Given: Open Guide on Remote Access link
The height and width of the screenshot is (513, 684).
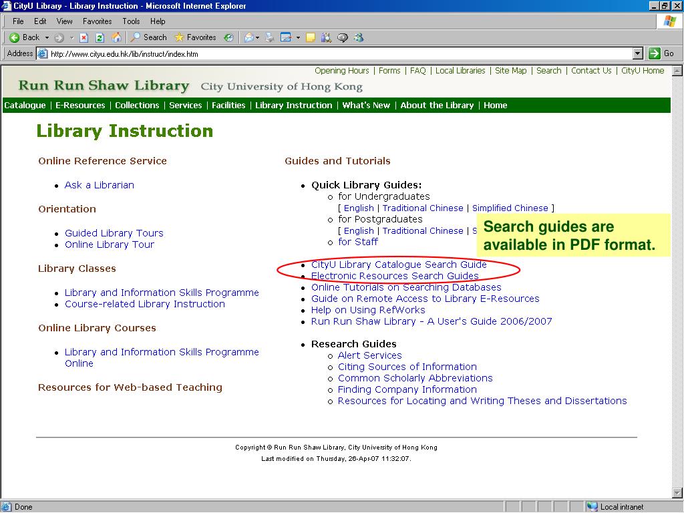Looking at the screenshot, I should click(x=425, y=299).
